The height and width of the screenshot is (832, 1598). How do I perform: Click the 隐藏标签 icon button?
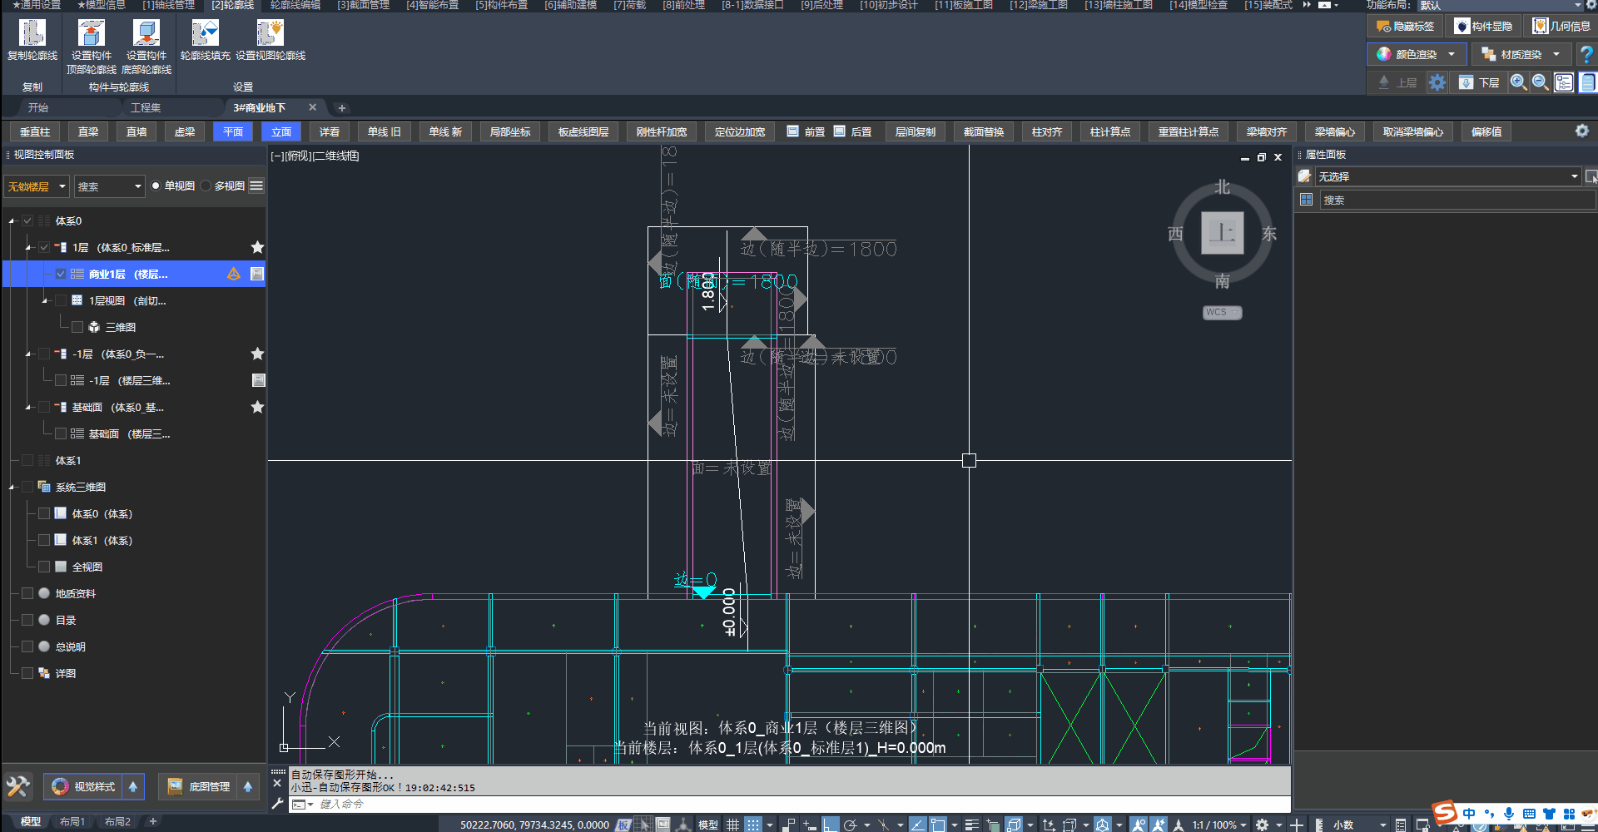[1405, 27]
